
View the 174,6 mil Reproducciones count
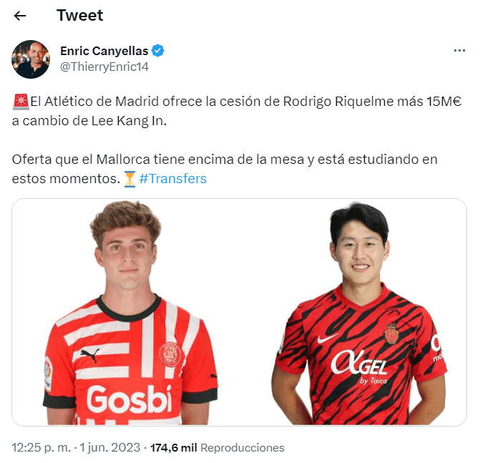(217, 447)
